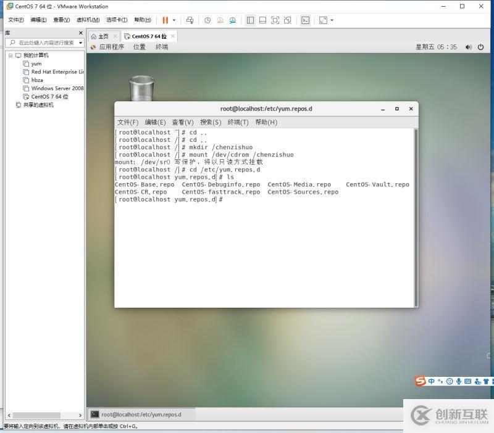The image size is (494, 433).
Task: Open the 编辑(E) menu in VMware menu bar
Action: (38, 20)
